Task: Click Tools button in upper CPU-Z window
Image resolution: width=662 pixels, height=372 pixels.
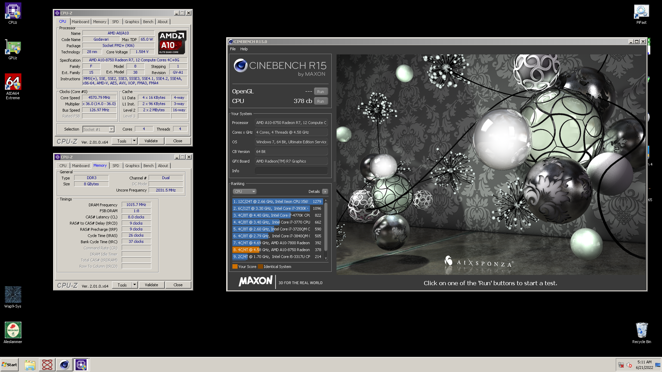Action: pos(122,141)
